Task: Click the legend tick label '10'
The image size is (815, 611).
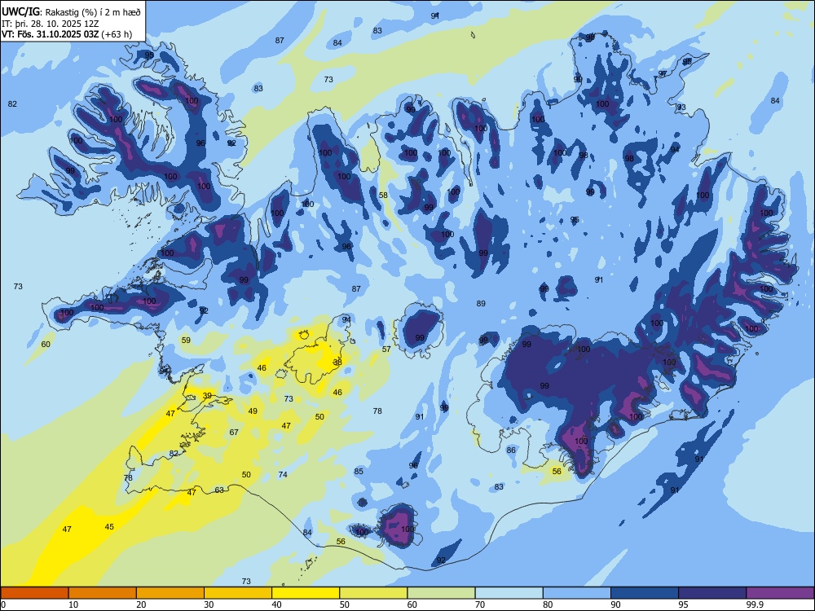Action: (73, 604)
